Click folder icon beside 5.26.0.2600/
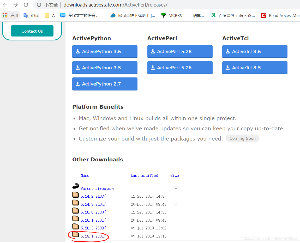 coord(76,210)
